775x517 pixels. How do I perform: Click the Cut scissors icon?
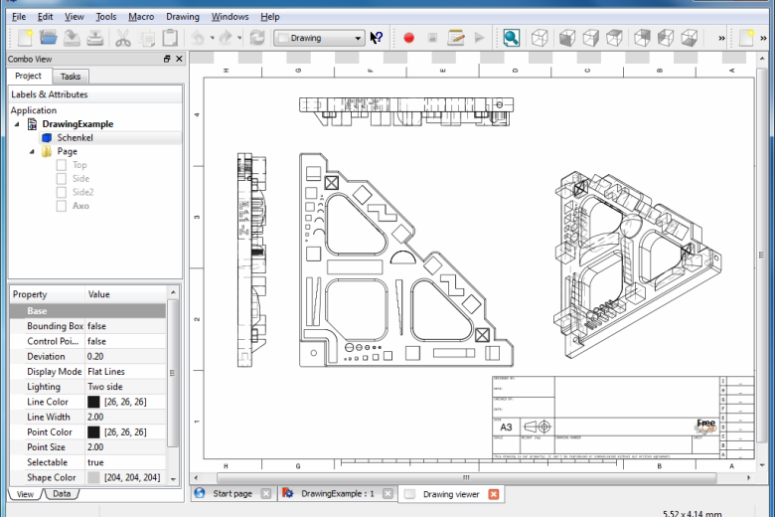point(123,38)
